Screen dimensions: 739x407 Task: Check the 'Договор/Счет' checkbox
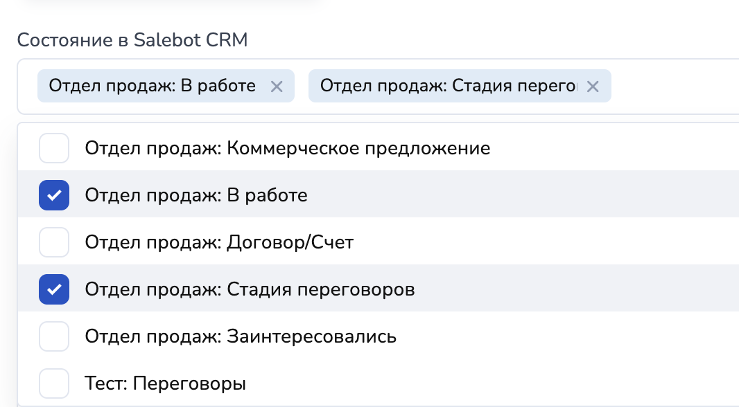(54, 242)
